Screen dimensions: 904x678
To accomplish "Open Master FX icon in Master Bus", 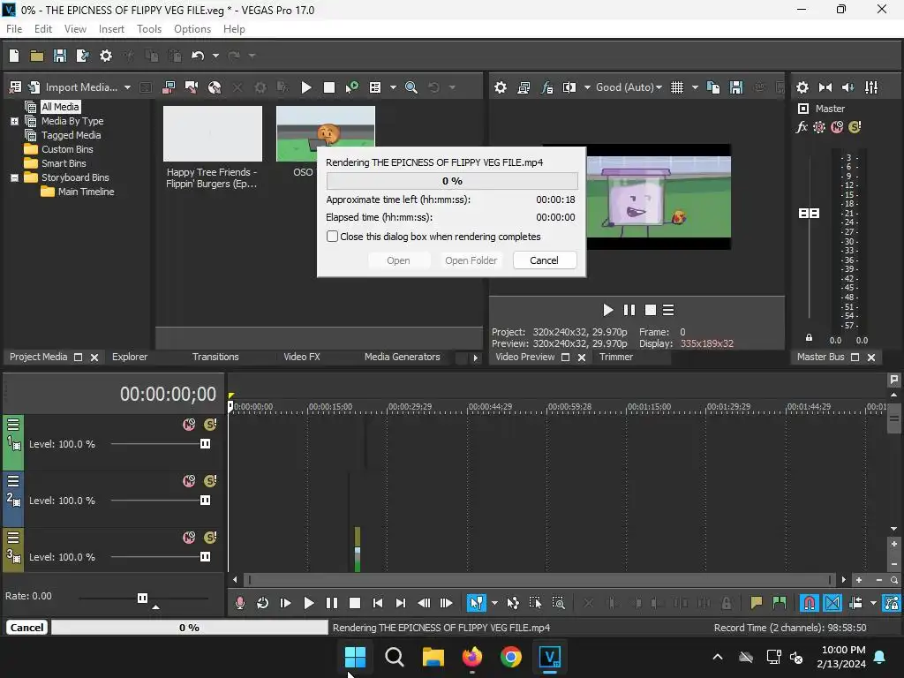I will coord(802,127).
